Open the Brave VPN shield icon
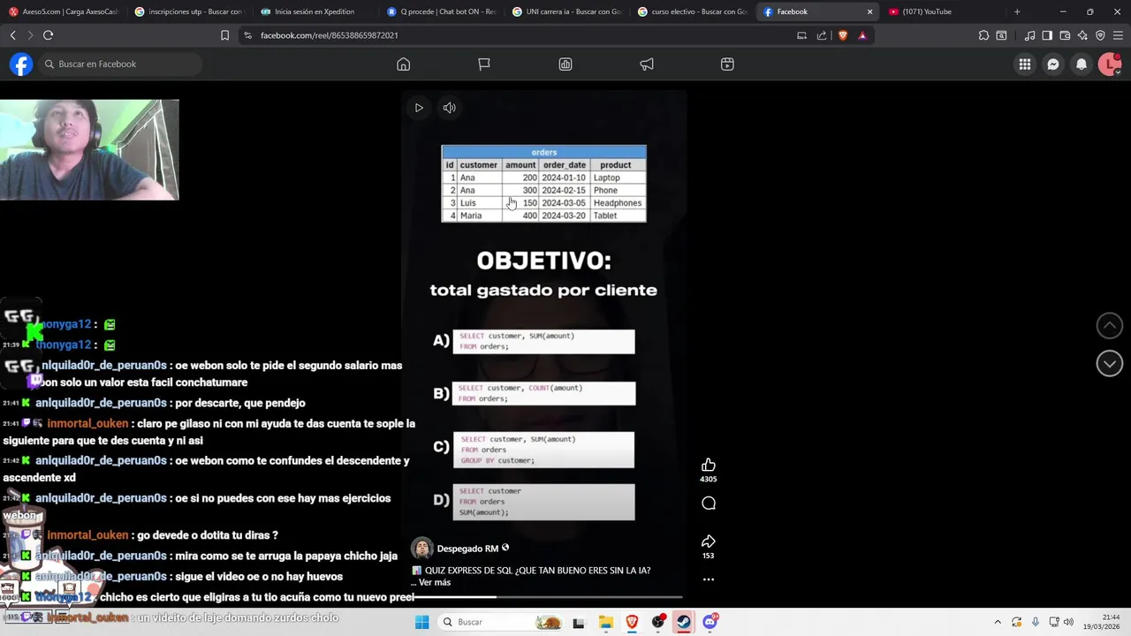The width and height of the screenshot is (1131, 636). (1100, 35)
